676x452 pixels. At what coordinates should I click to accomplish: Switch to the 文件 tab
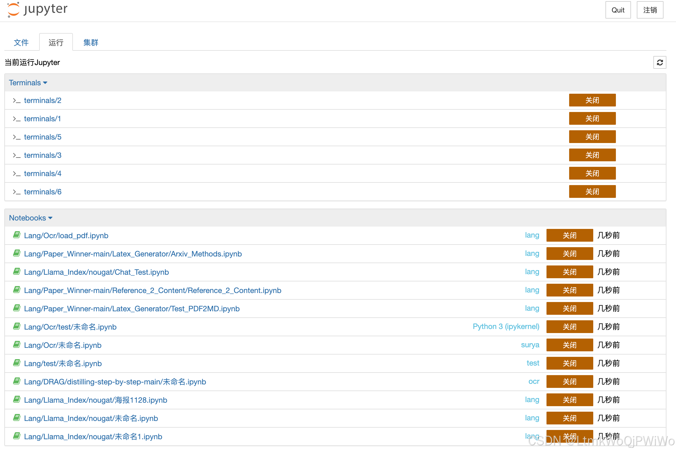pos(21,42)
